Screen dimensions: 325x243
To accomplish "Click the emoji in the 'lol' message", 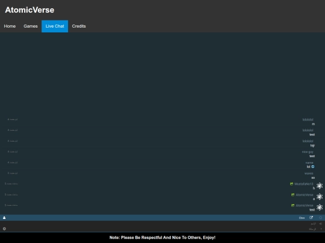I will pyautogui.click(x=313, y=167).
